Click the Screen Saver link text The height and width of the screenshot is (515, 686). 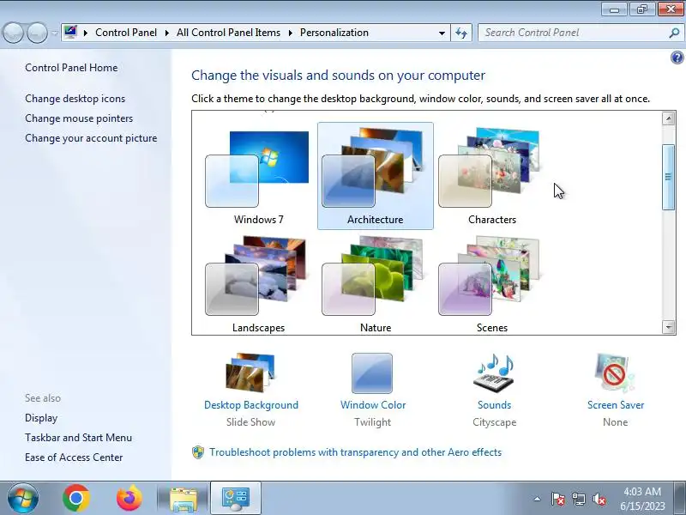pos(616,405)
